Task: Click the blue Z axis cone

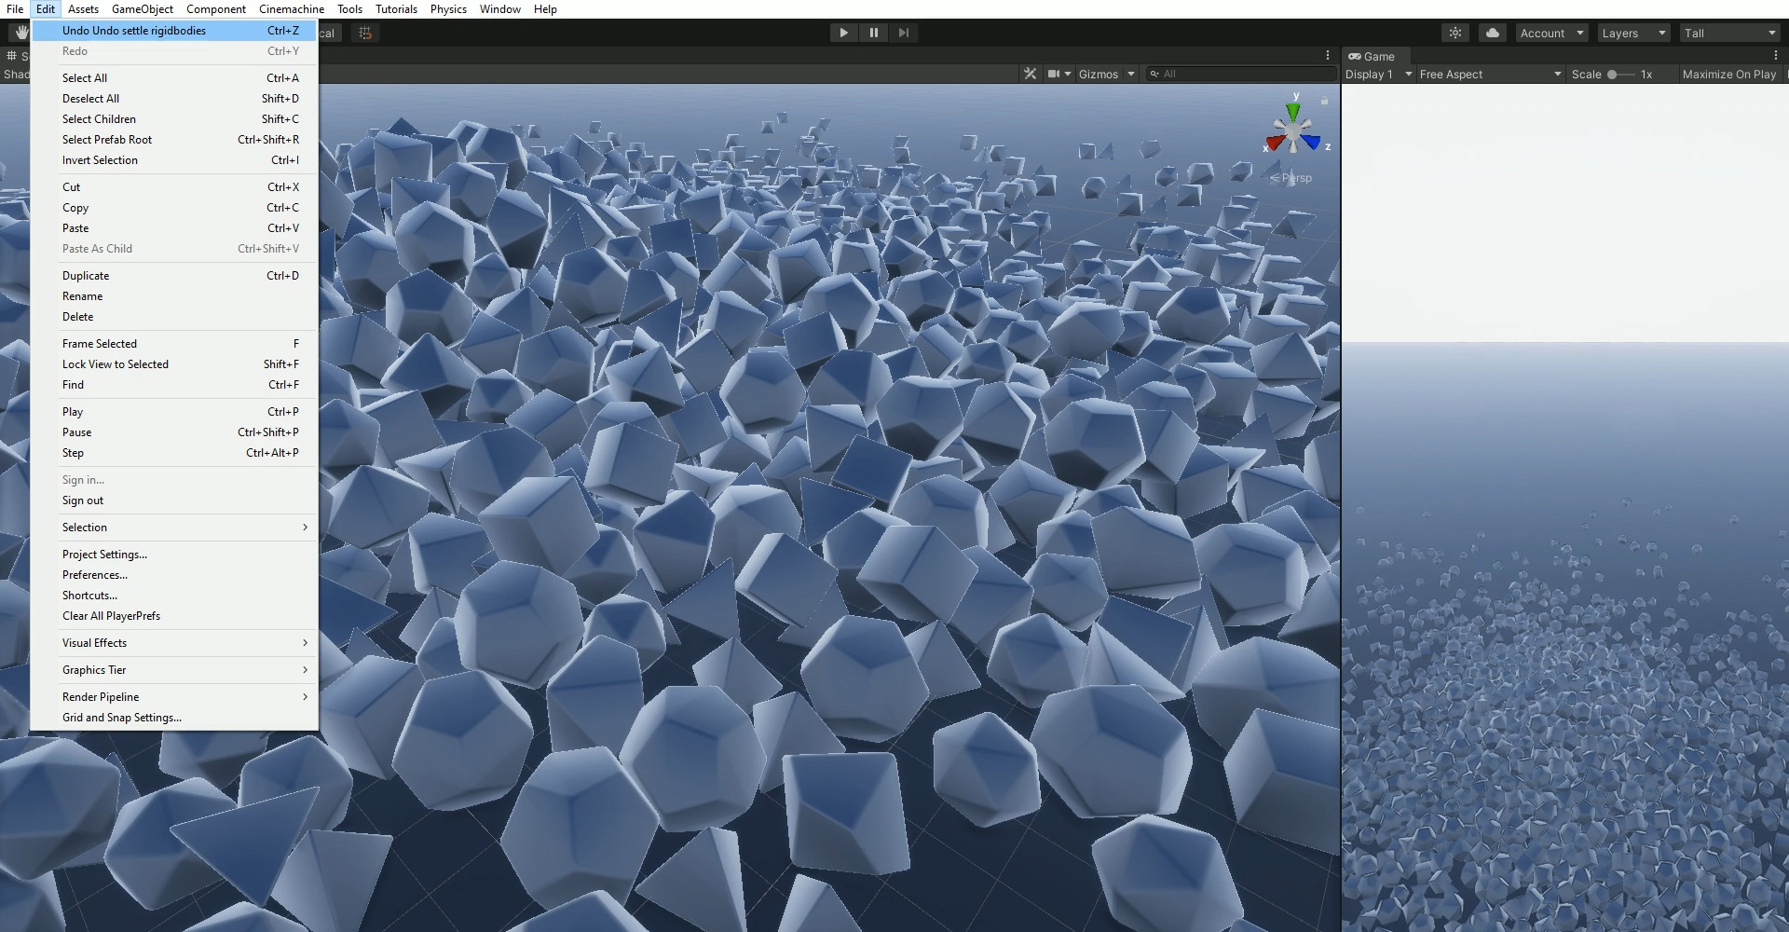Action: point(1311,142)
